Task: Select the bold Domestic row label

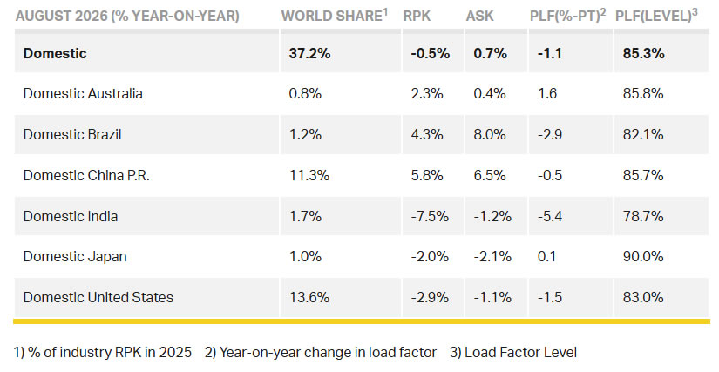Action: pyautogui.click(x=55, y=53)
